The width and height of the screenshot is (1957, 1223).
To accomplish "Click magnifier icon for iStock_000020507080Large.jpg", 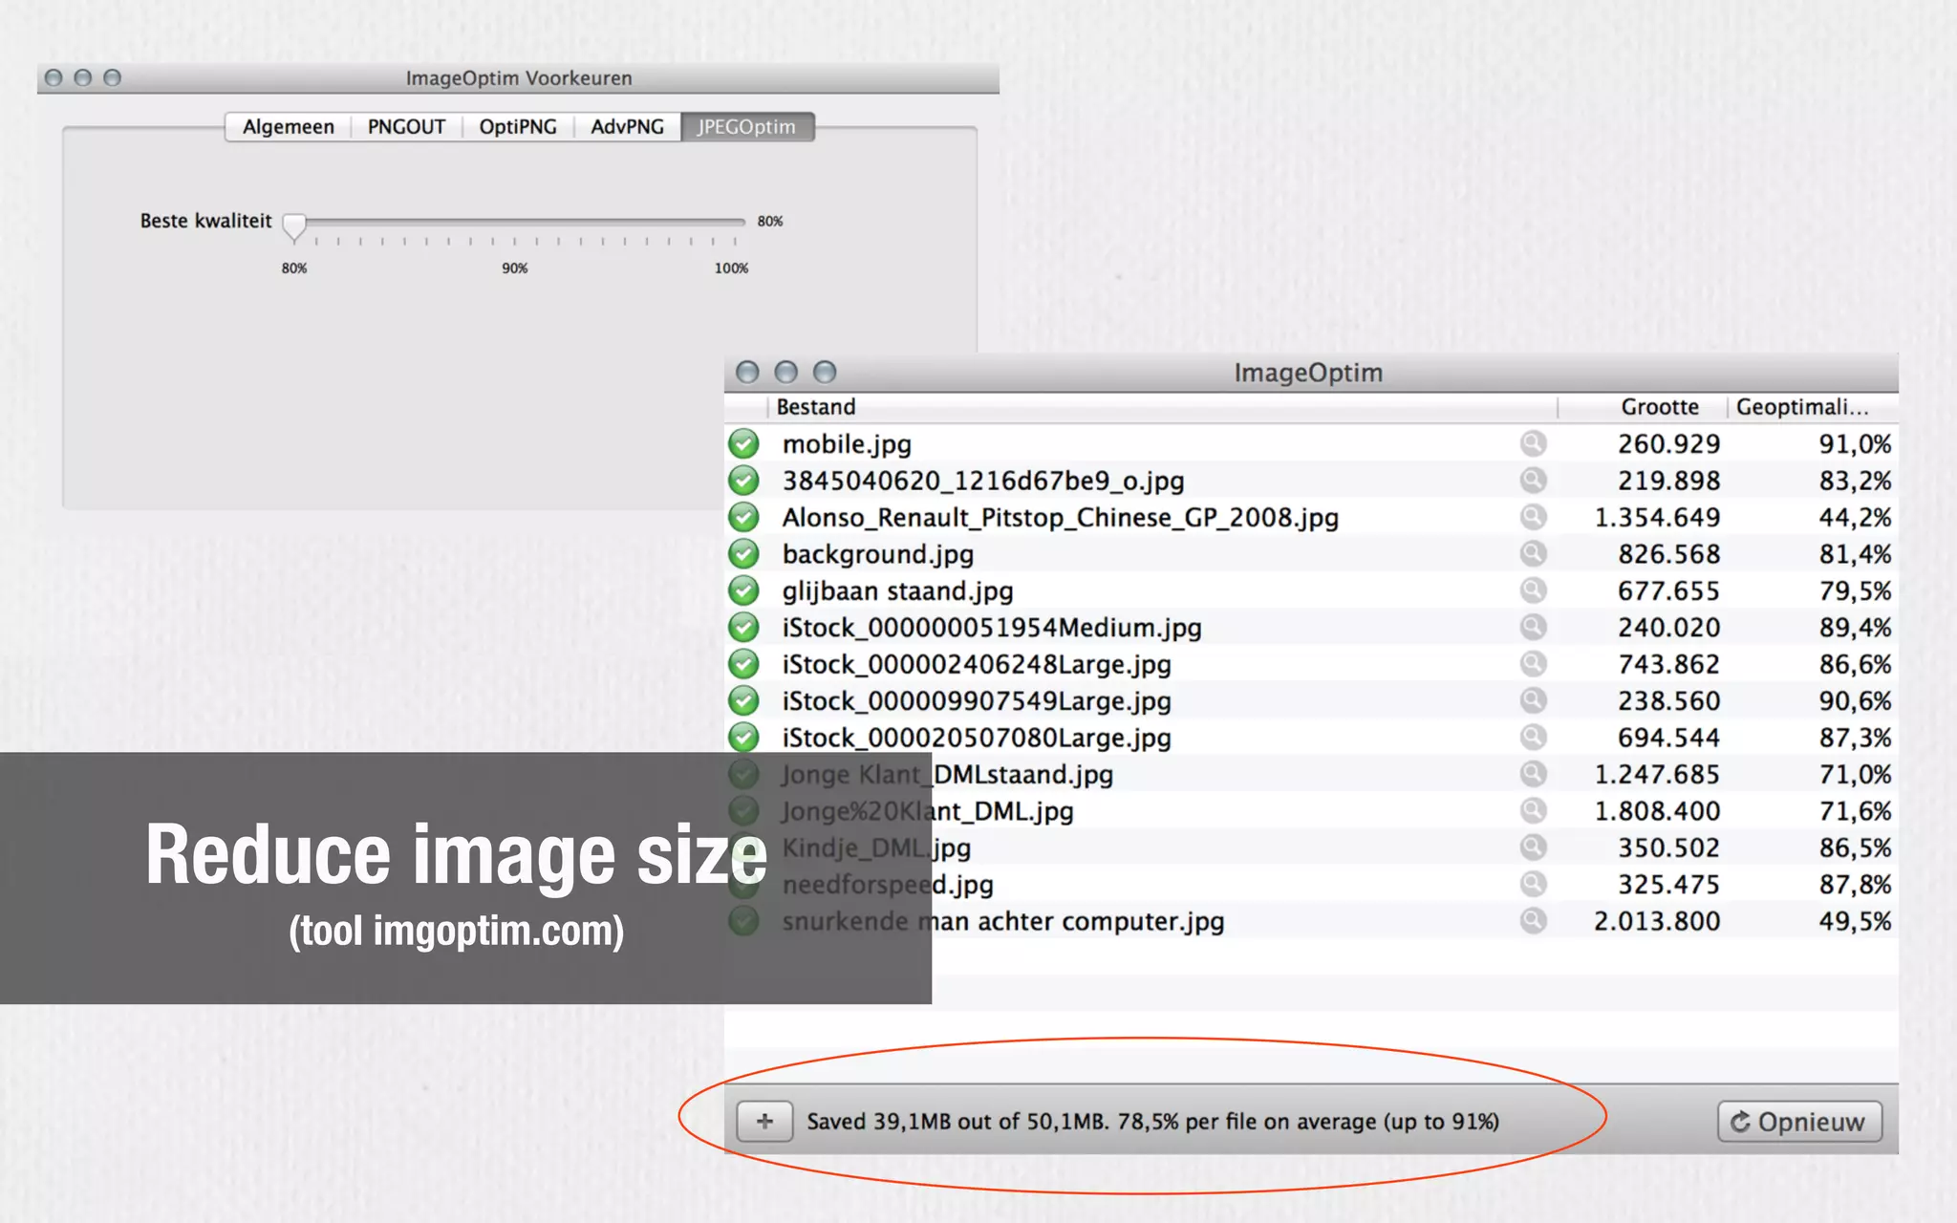I will point(1533,737).
